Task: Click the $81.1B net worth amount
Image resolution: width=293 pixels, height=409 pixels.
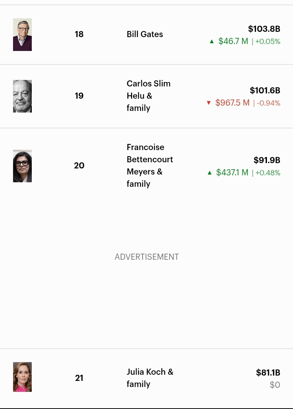Action: 268,373
